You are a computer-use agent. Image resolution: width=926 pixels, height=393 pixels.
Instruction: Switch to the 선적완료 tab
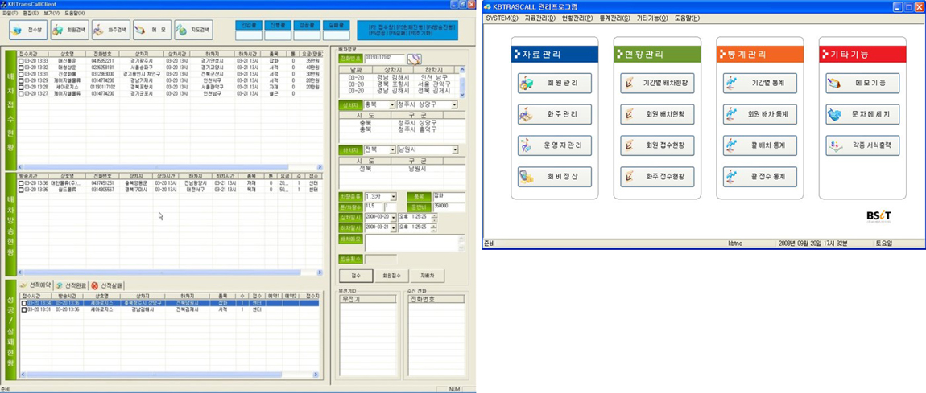pyautogui.click(x=72, y=285)
